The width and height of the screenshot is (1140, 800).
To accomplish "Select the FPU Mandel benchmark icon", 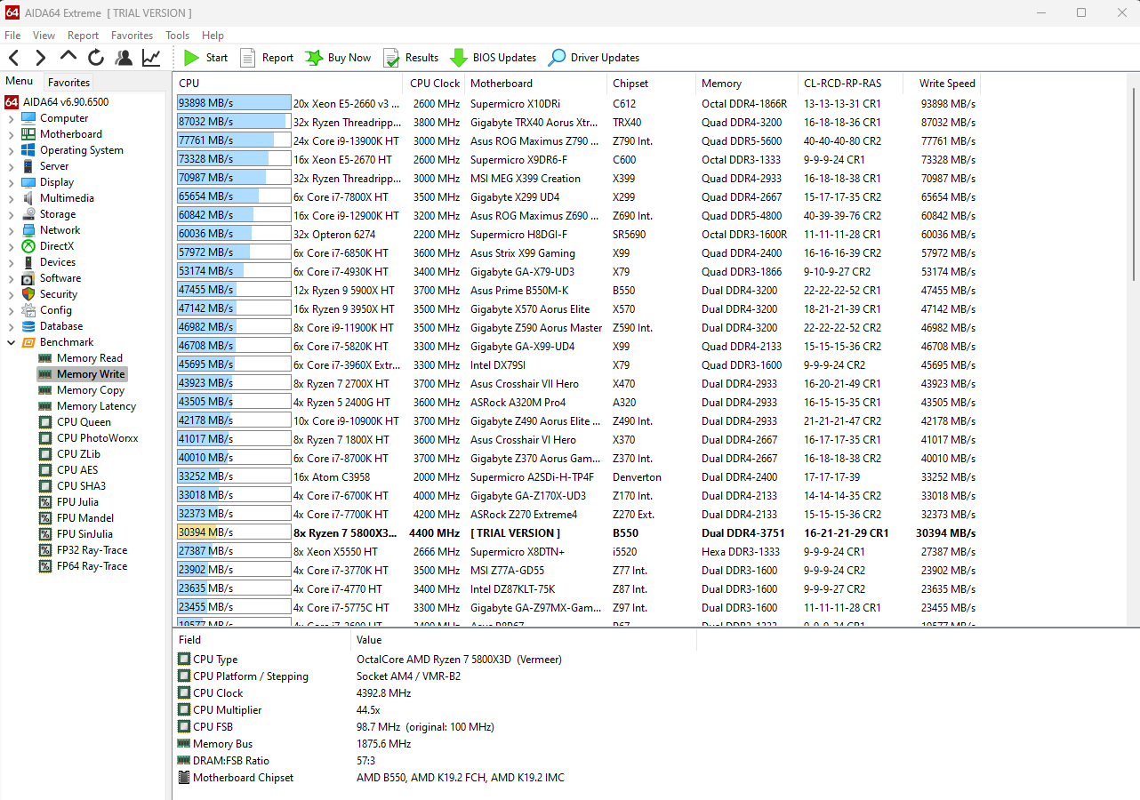I will tap(45, 518).
